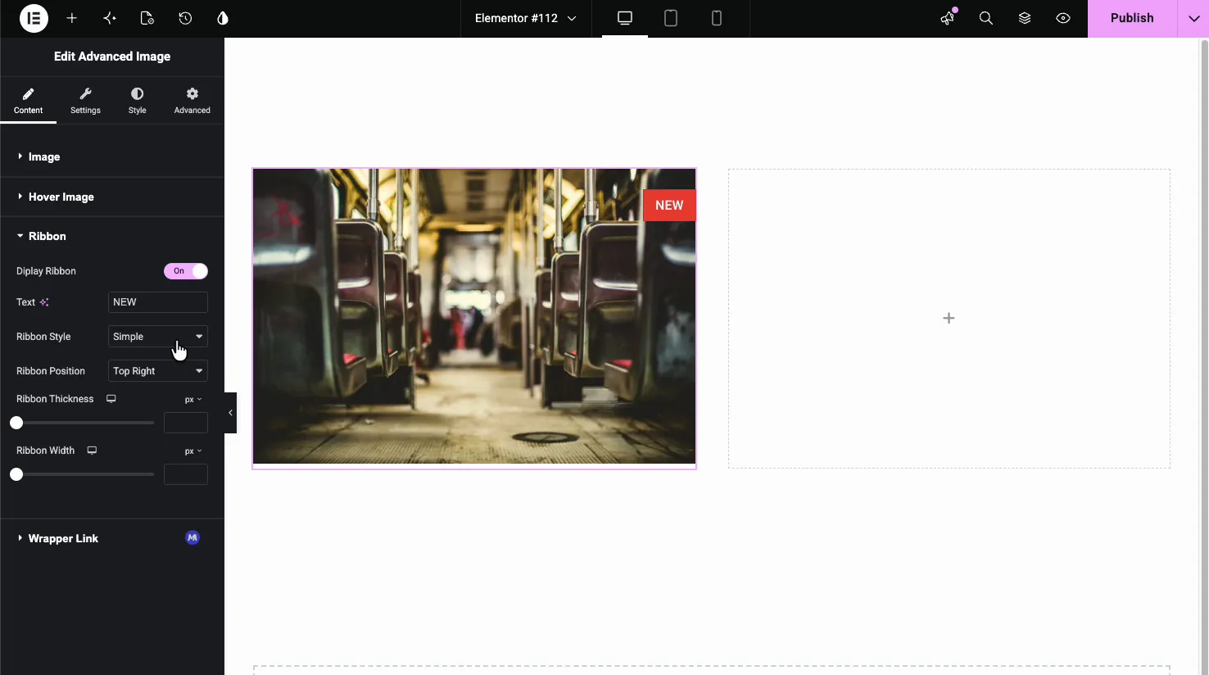Click Ribbon Thickness responsive device icon

(111, 399)
